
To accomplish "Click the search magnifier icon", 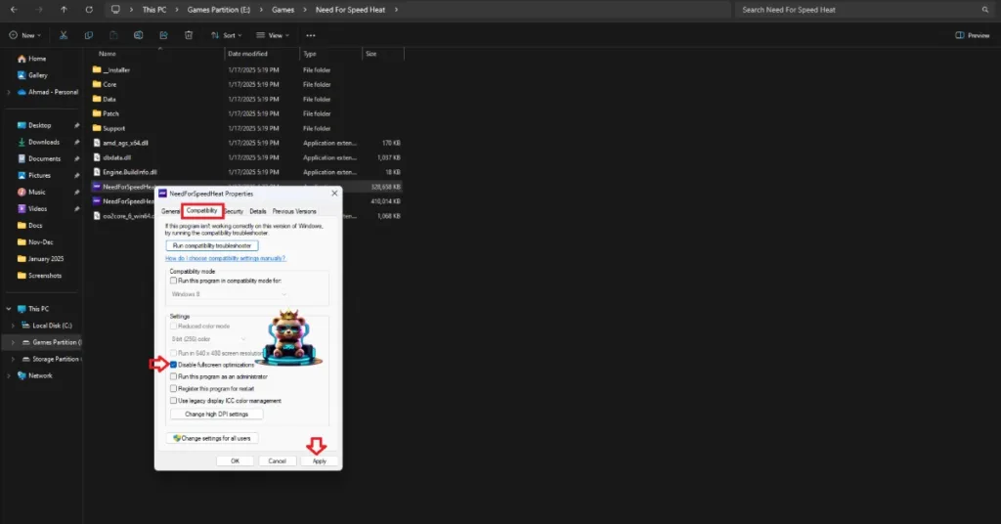I will pyautogui.click(x=985, y=10).
